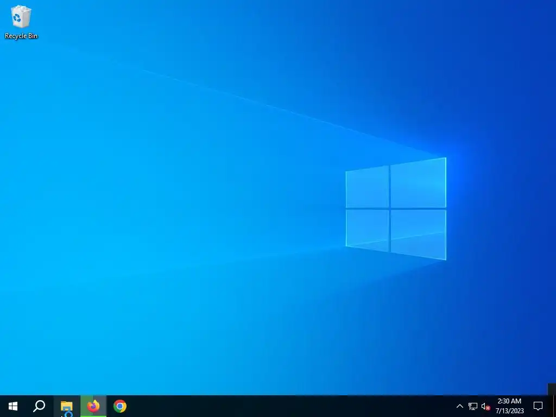Viewport: 556px width, 417px height.
Task: Open the clock showing 2:30 AM
Action: pyautogui.click(x=509, y=406)
